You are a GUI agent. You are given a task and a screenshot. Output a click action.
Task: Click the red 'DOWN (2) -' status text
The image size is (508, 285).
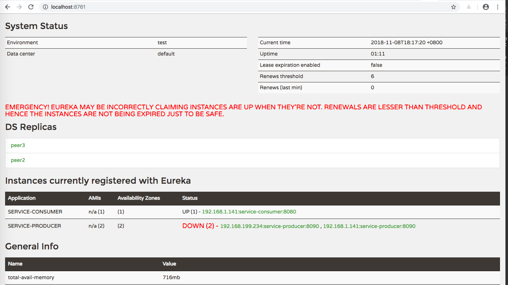point(200,226)
